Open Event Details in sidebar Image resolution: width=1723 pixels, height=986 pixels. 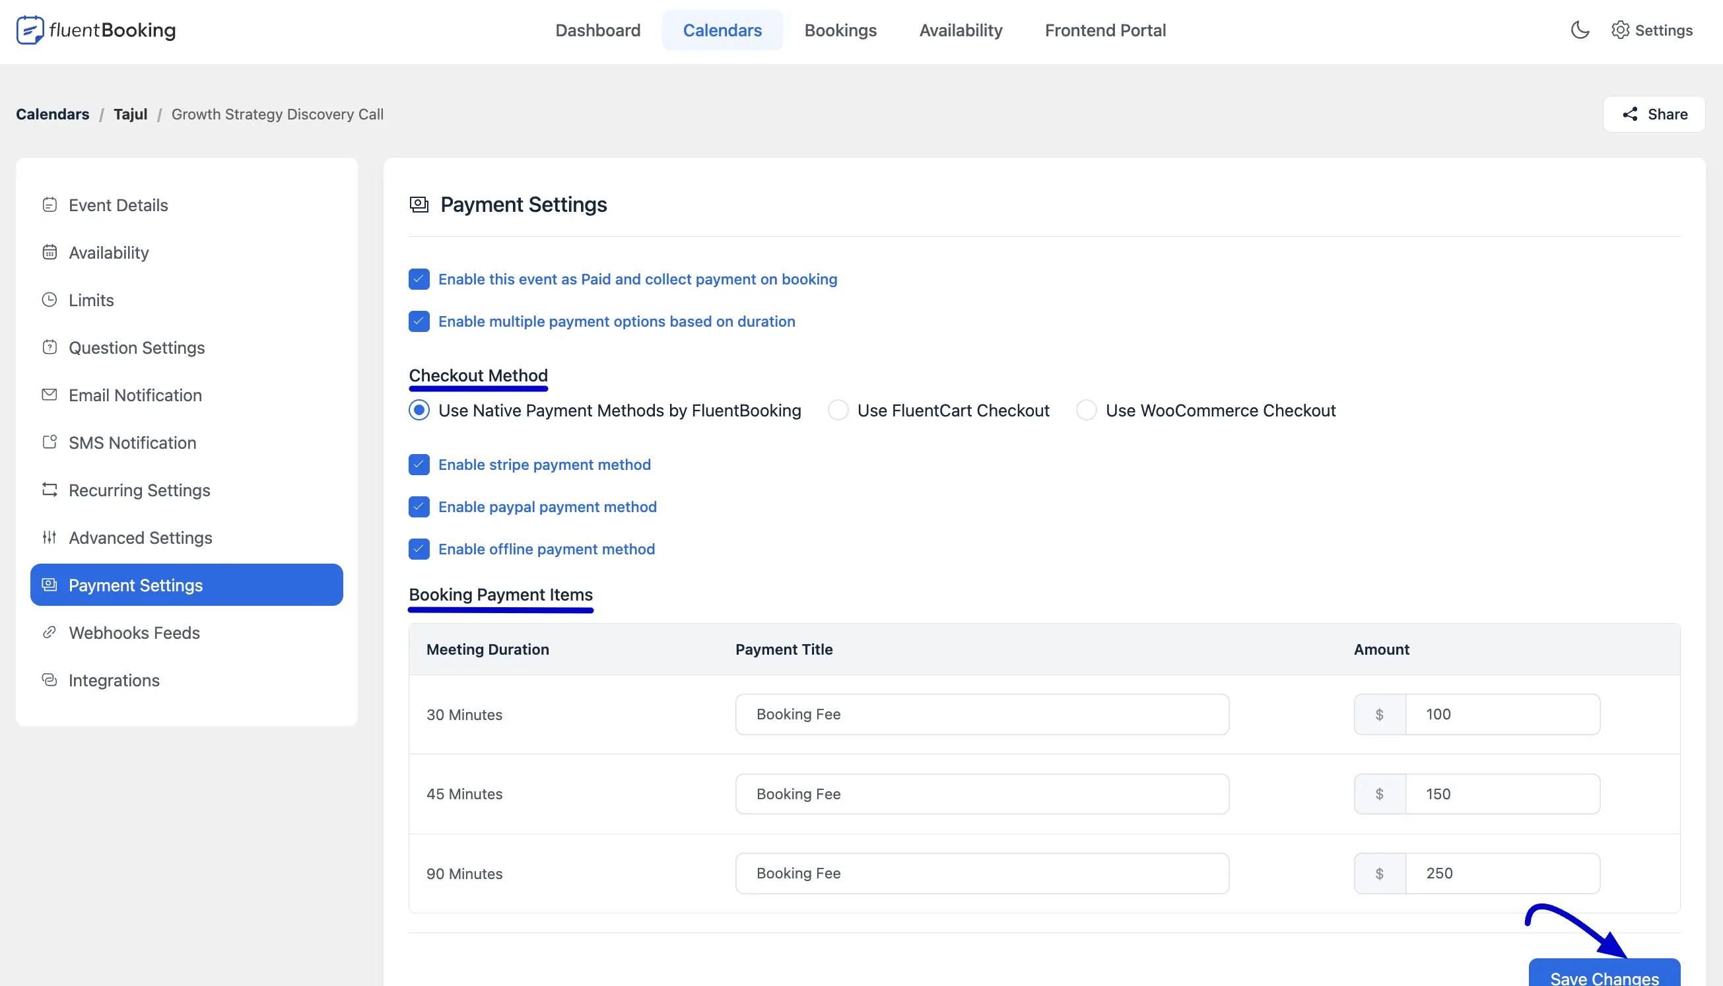tap(186, 205)
